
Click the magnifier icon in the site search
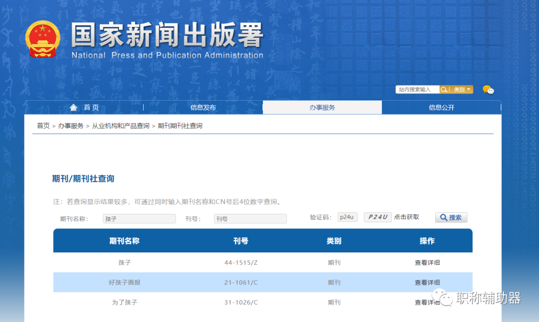443,89
